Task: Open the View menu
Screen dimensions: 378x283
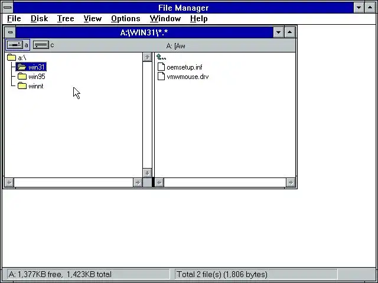Action: (x=93, y=18)
